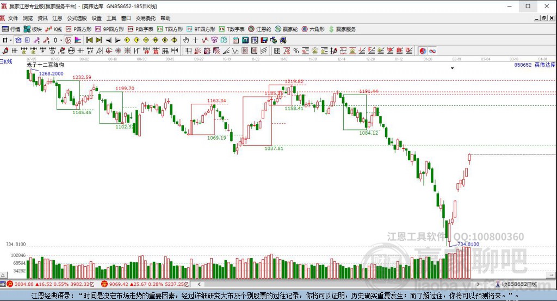Restore the inner chart window
The height and width of the screenshot is (301, 557).
(x=544, y=18)
